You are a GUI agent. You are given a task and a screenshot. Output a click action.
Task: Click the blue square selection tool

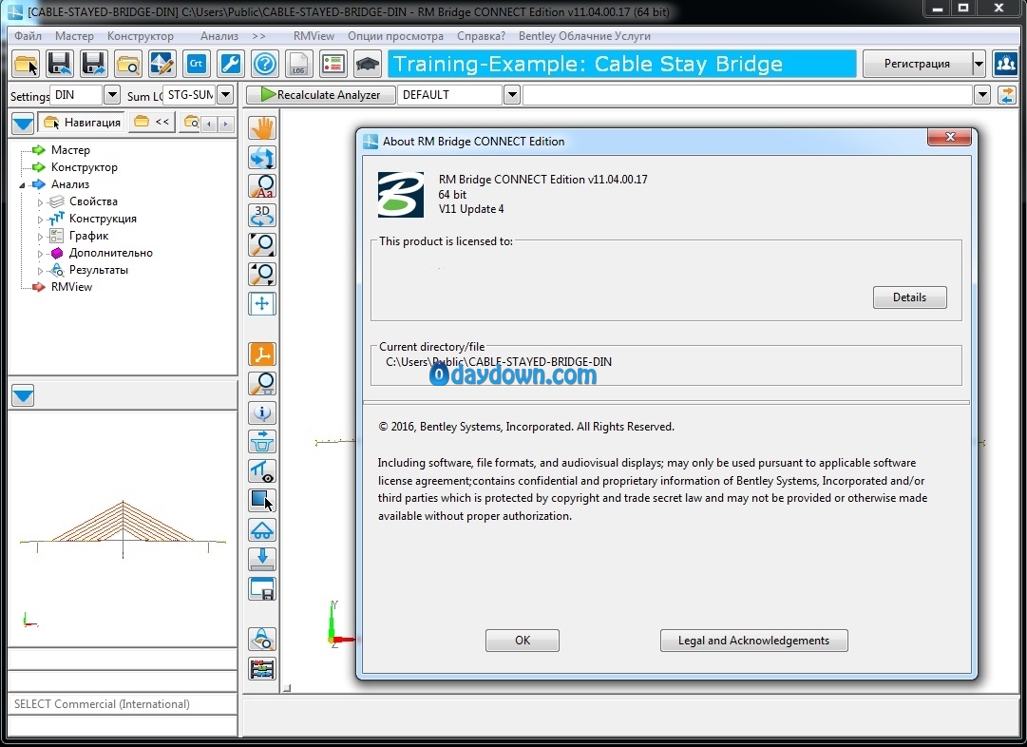point(262,501)
